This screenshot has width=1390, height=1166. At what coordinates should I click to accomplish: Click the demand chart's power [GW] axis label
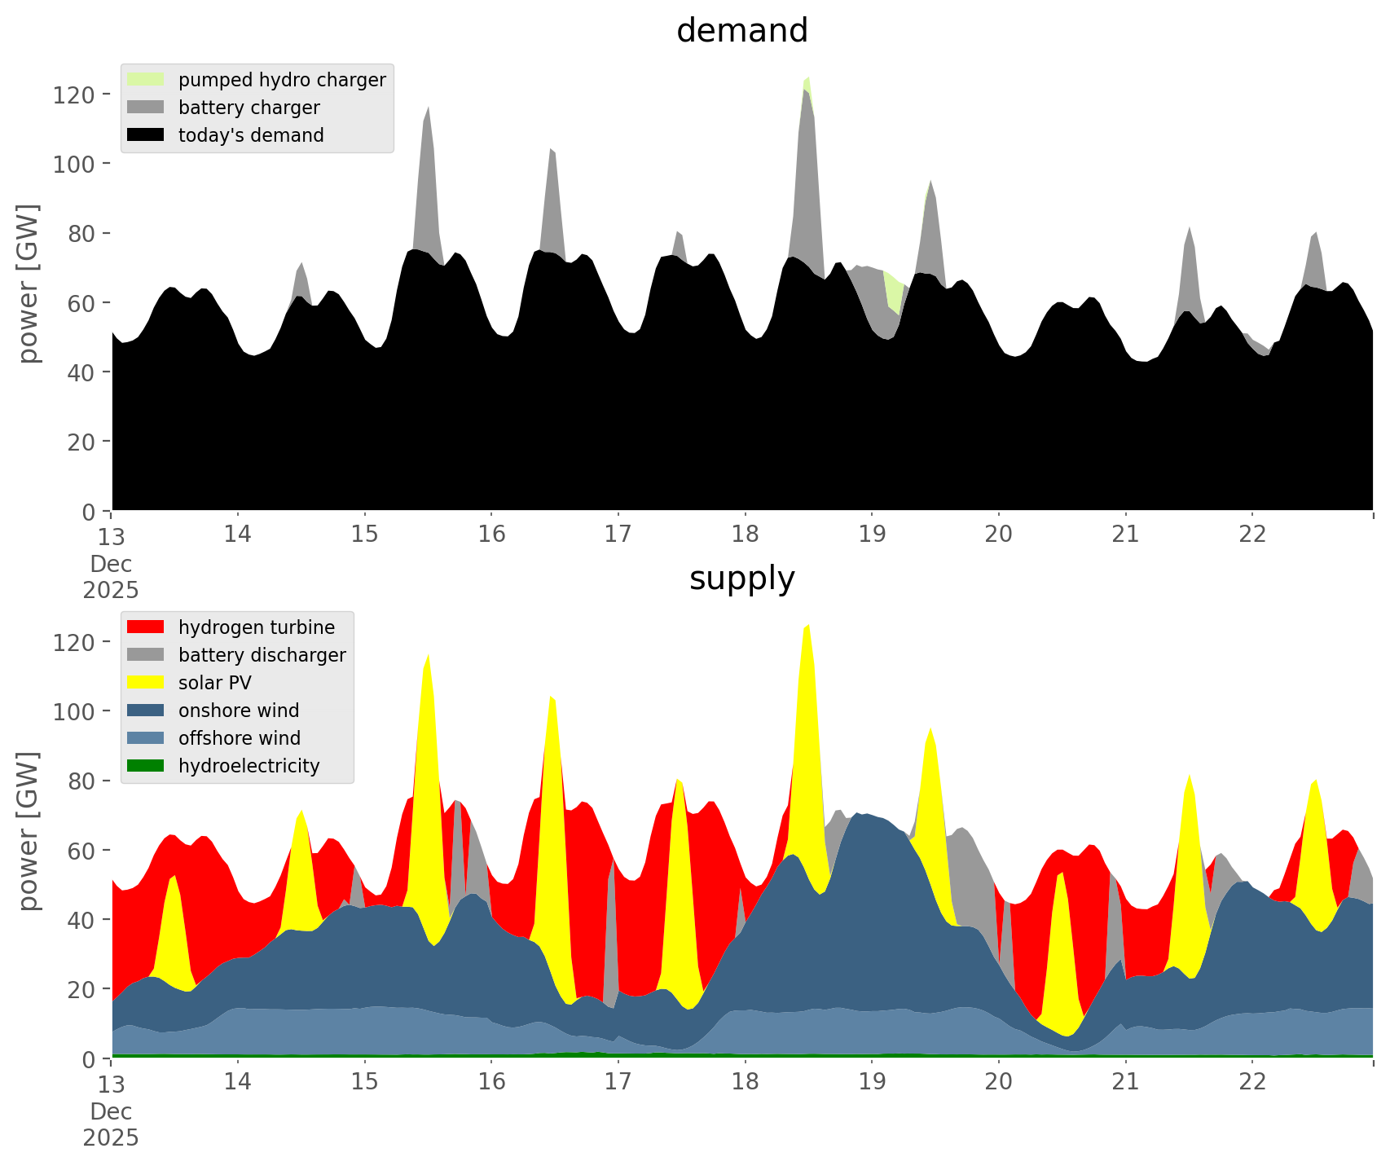click(29, 284)
